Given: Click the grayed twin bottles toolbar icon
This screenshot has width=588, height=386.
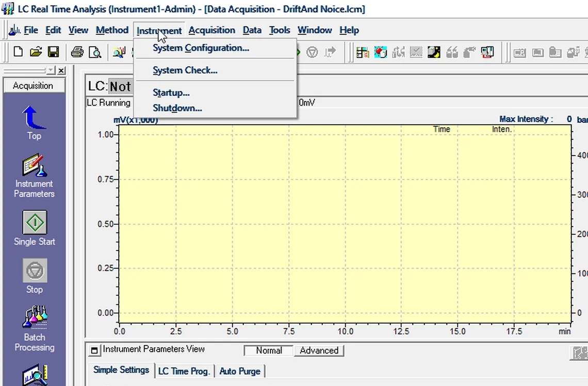Looking at the screenshot, I should (x=452, y=52).
